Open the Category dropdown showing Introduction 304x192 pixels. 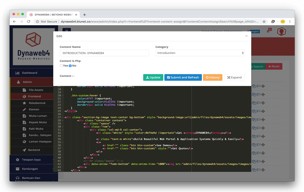coord(200,53)
